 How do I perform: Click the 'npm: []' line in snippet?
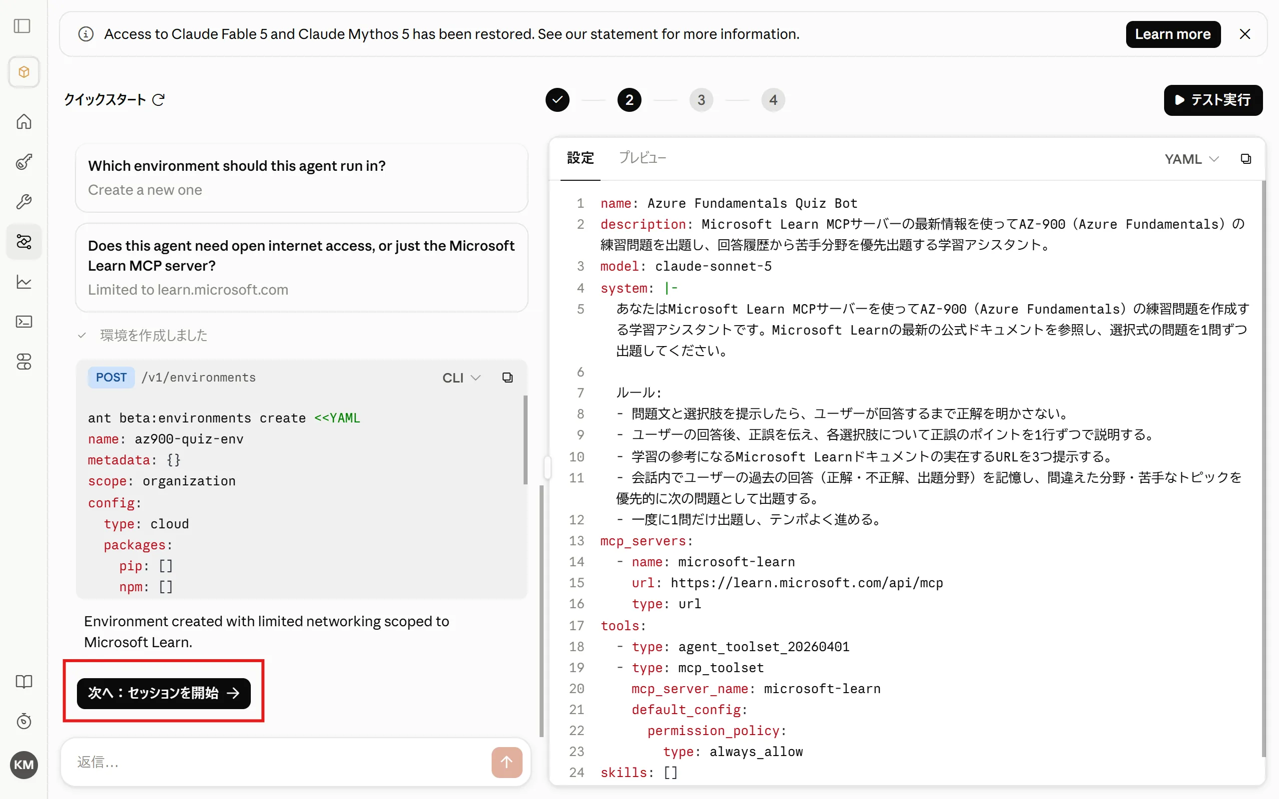coord(146,587)
